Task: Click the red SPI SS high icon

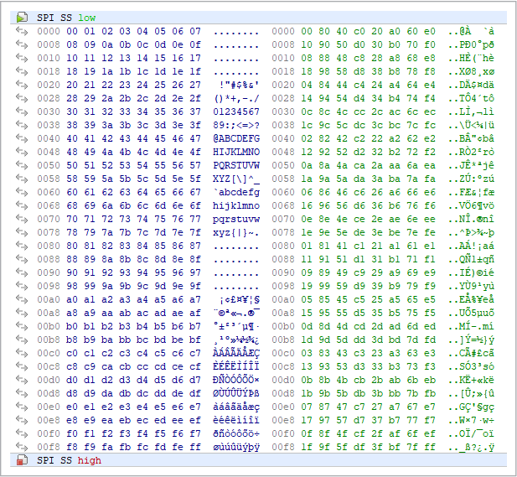Action: (x=22, y=460)
